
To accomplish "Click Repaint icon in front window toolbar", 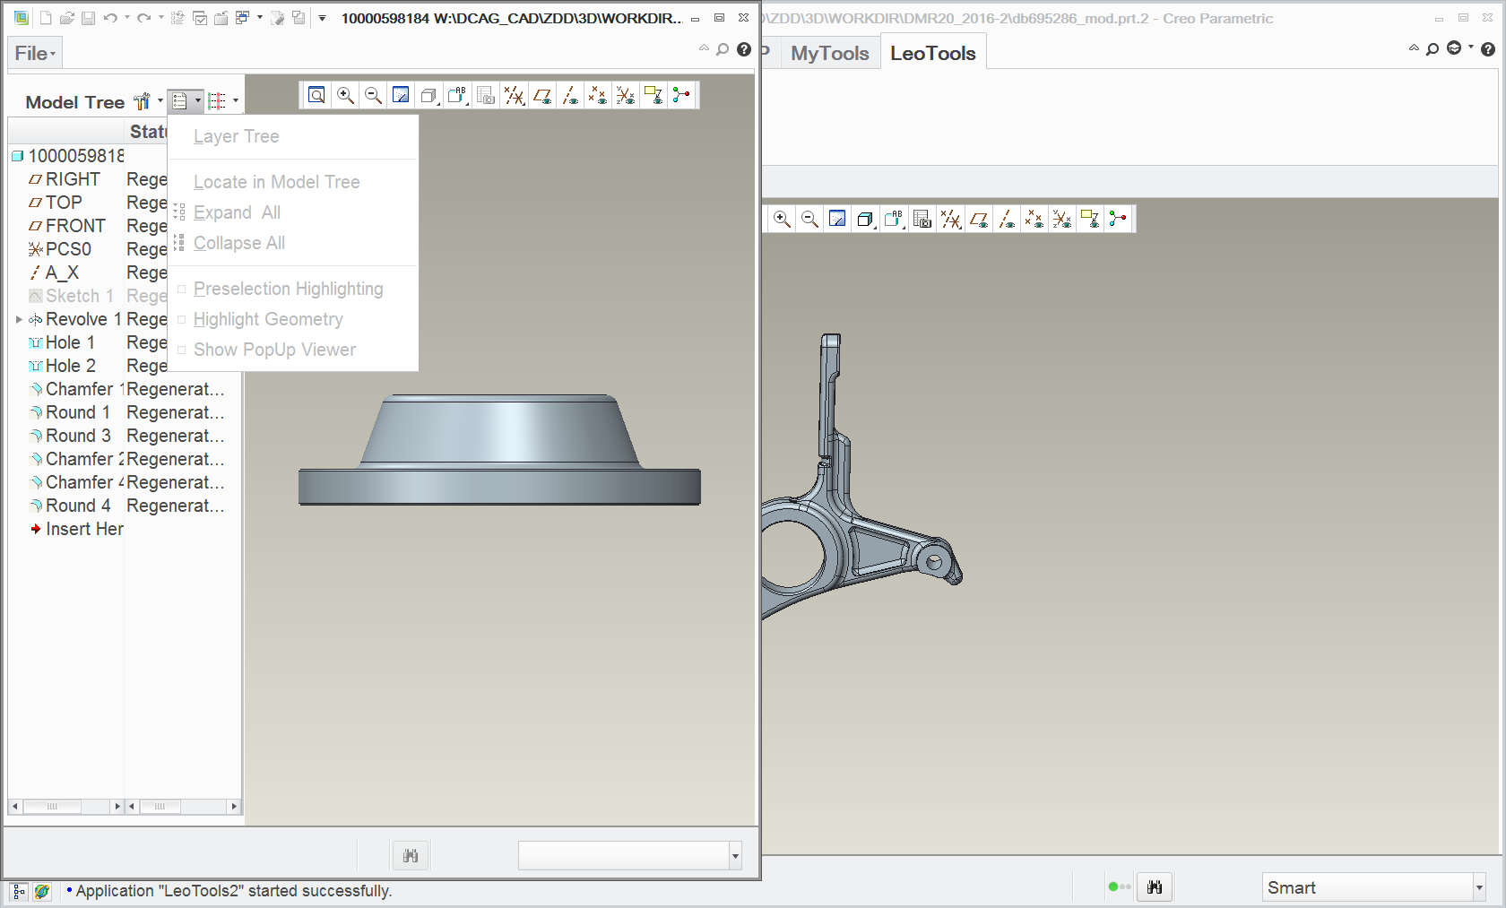I will (401, 95).
